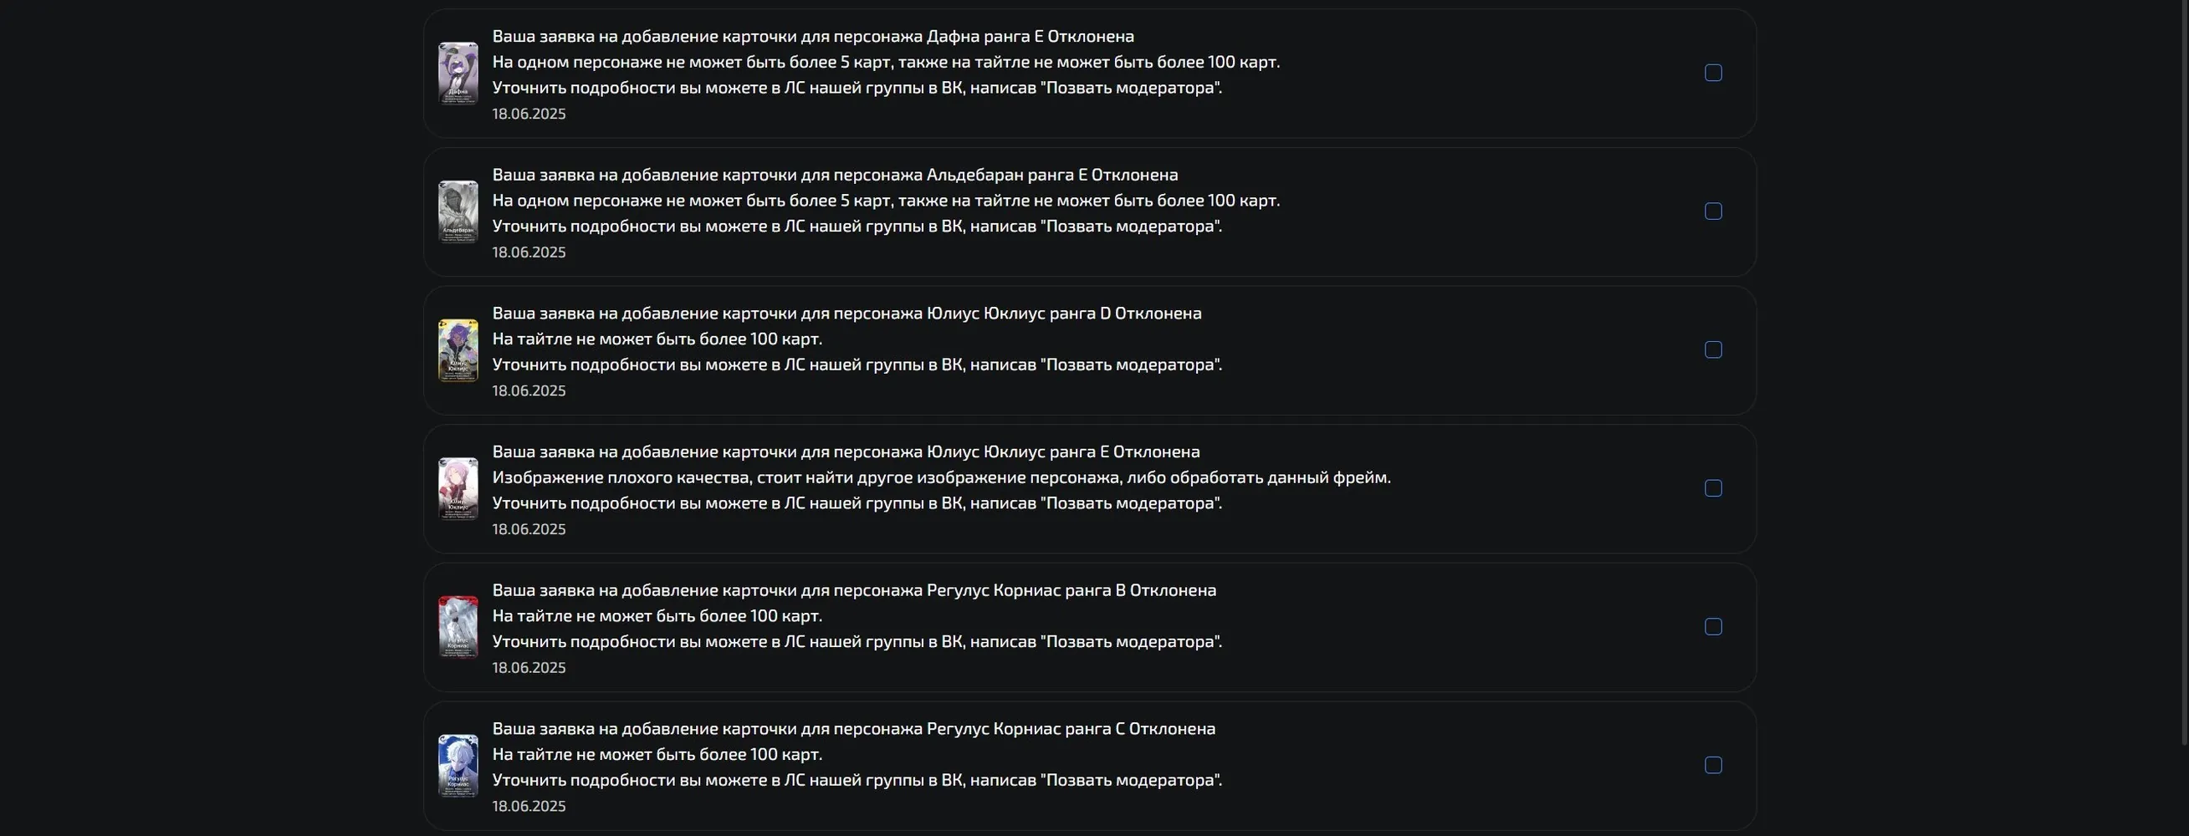
Task: Click the Регулус Корниас rank C notification title
Action: (854, 729)
